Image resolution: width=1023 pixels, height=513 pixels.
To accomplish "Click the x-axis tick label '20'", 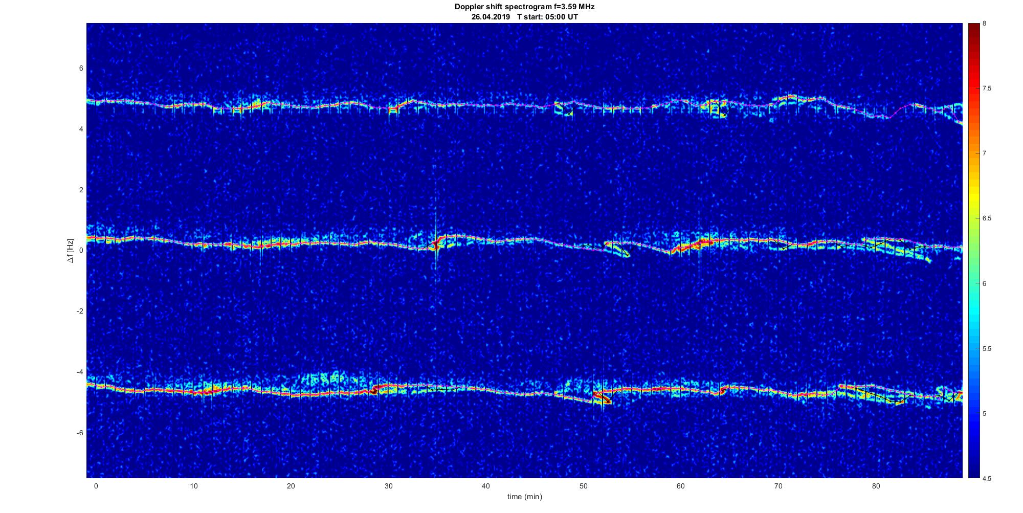I will pos(291,486).
